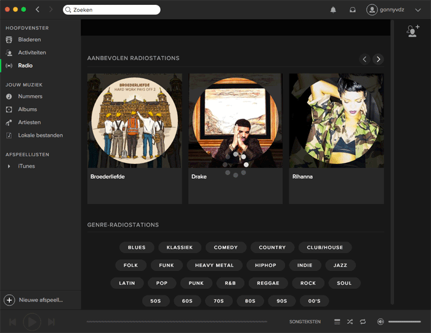The height and width of the screenshot is (333, 431).
Task: Start playback with the play button
Action: (x=32, y=322)
